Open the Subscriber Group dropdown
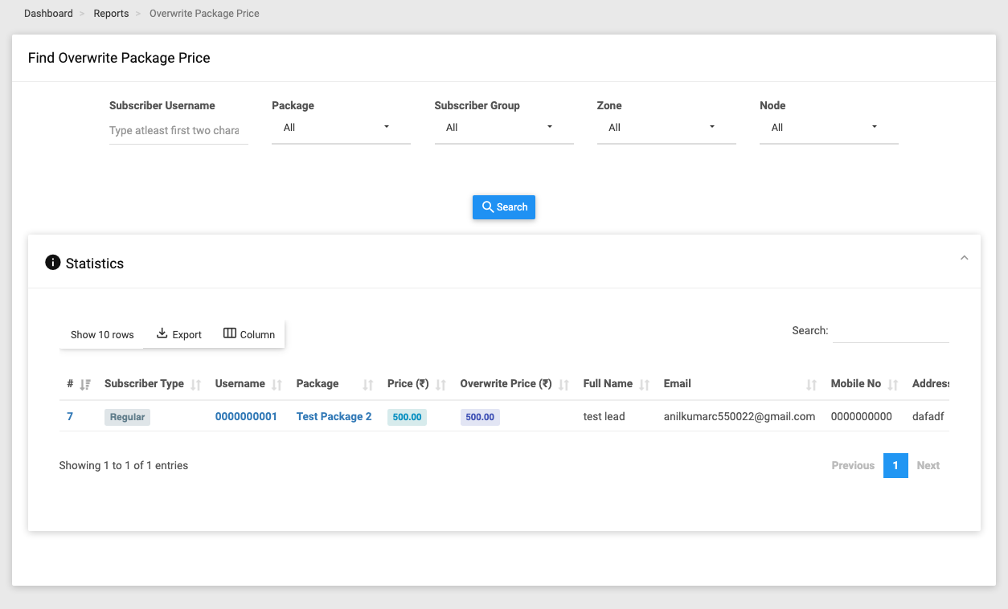This screenshot has height=609, width=1008. [504, 128]
